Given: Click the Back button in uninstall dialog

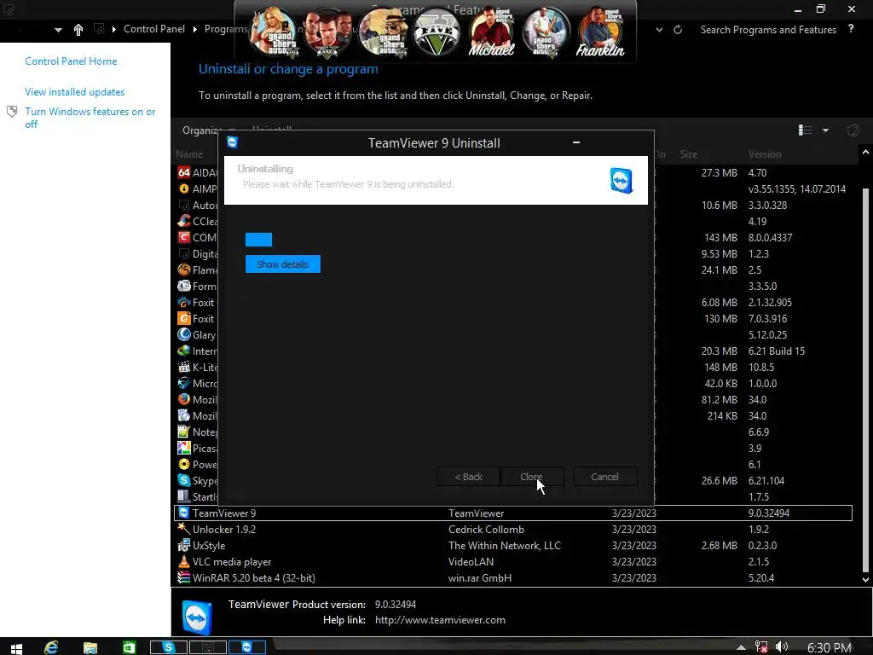Looking at the screenshot, I should click(x=468, y=477).
